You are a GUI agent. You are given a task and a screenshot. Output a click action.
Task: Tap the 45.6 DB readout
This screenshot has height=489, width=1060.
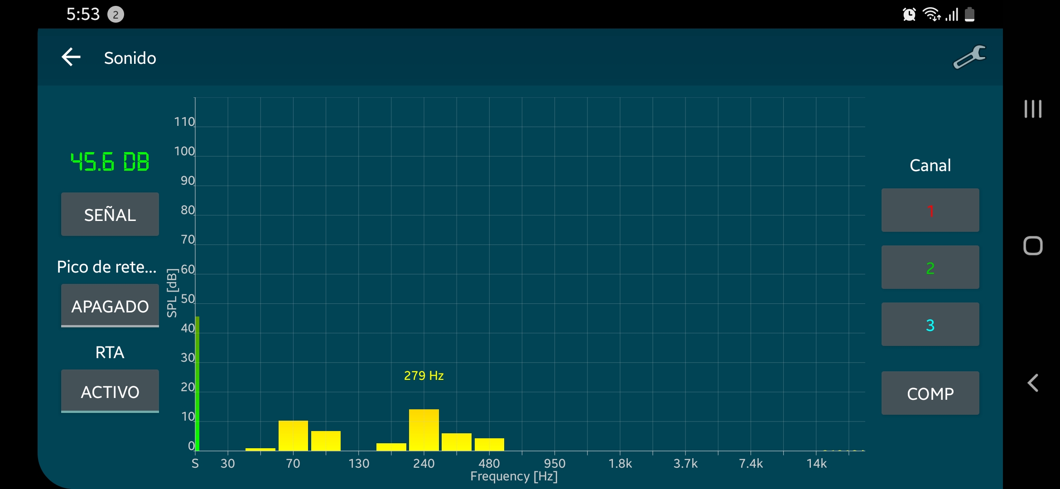tap(110, 162)
